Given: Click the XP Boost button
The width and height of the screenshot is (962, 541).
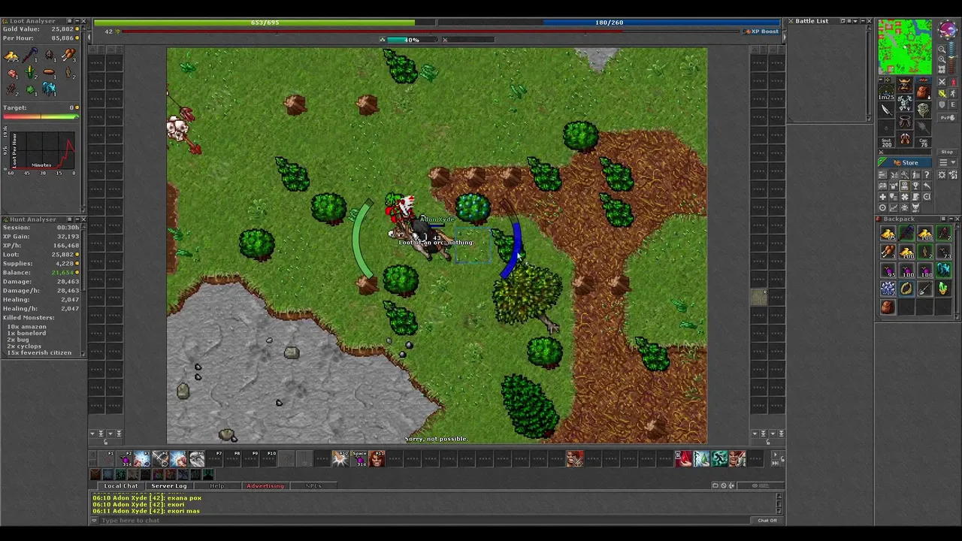Looking at the screenshot, I should click(x=762, y=32).
